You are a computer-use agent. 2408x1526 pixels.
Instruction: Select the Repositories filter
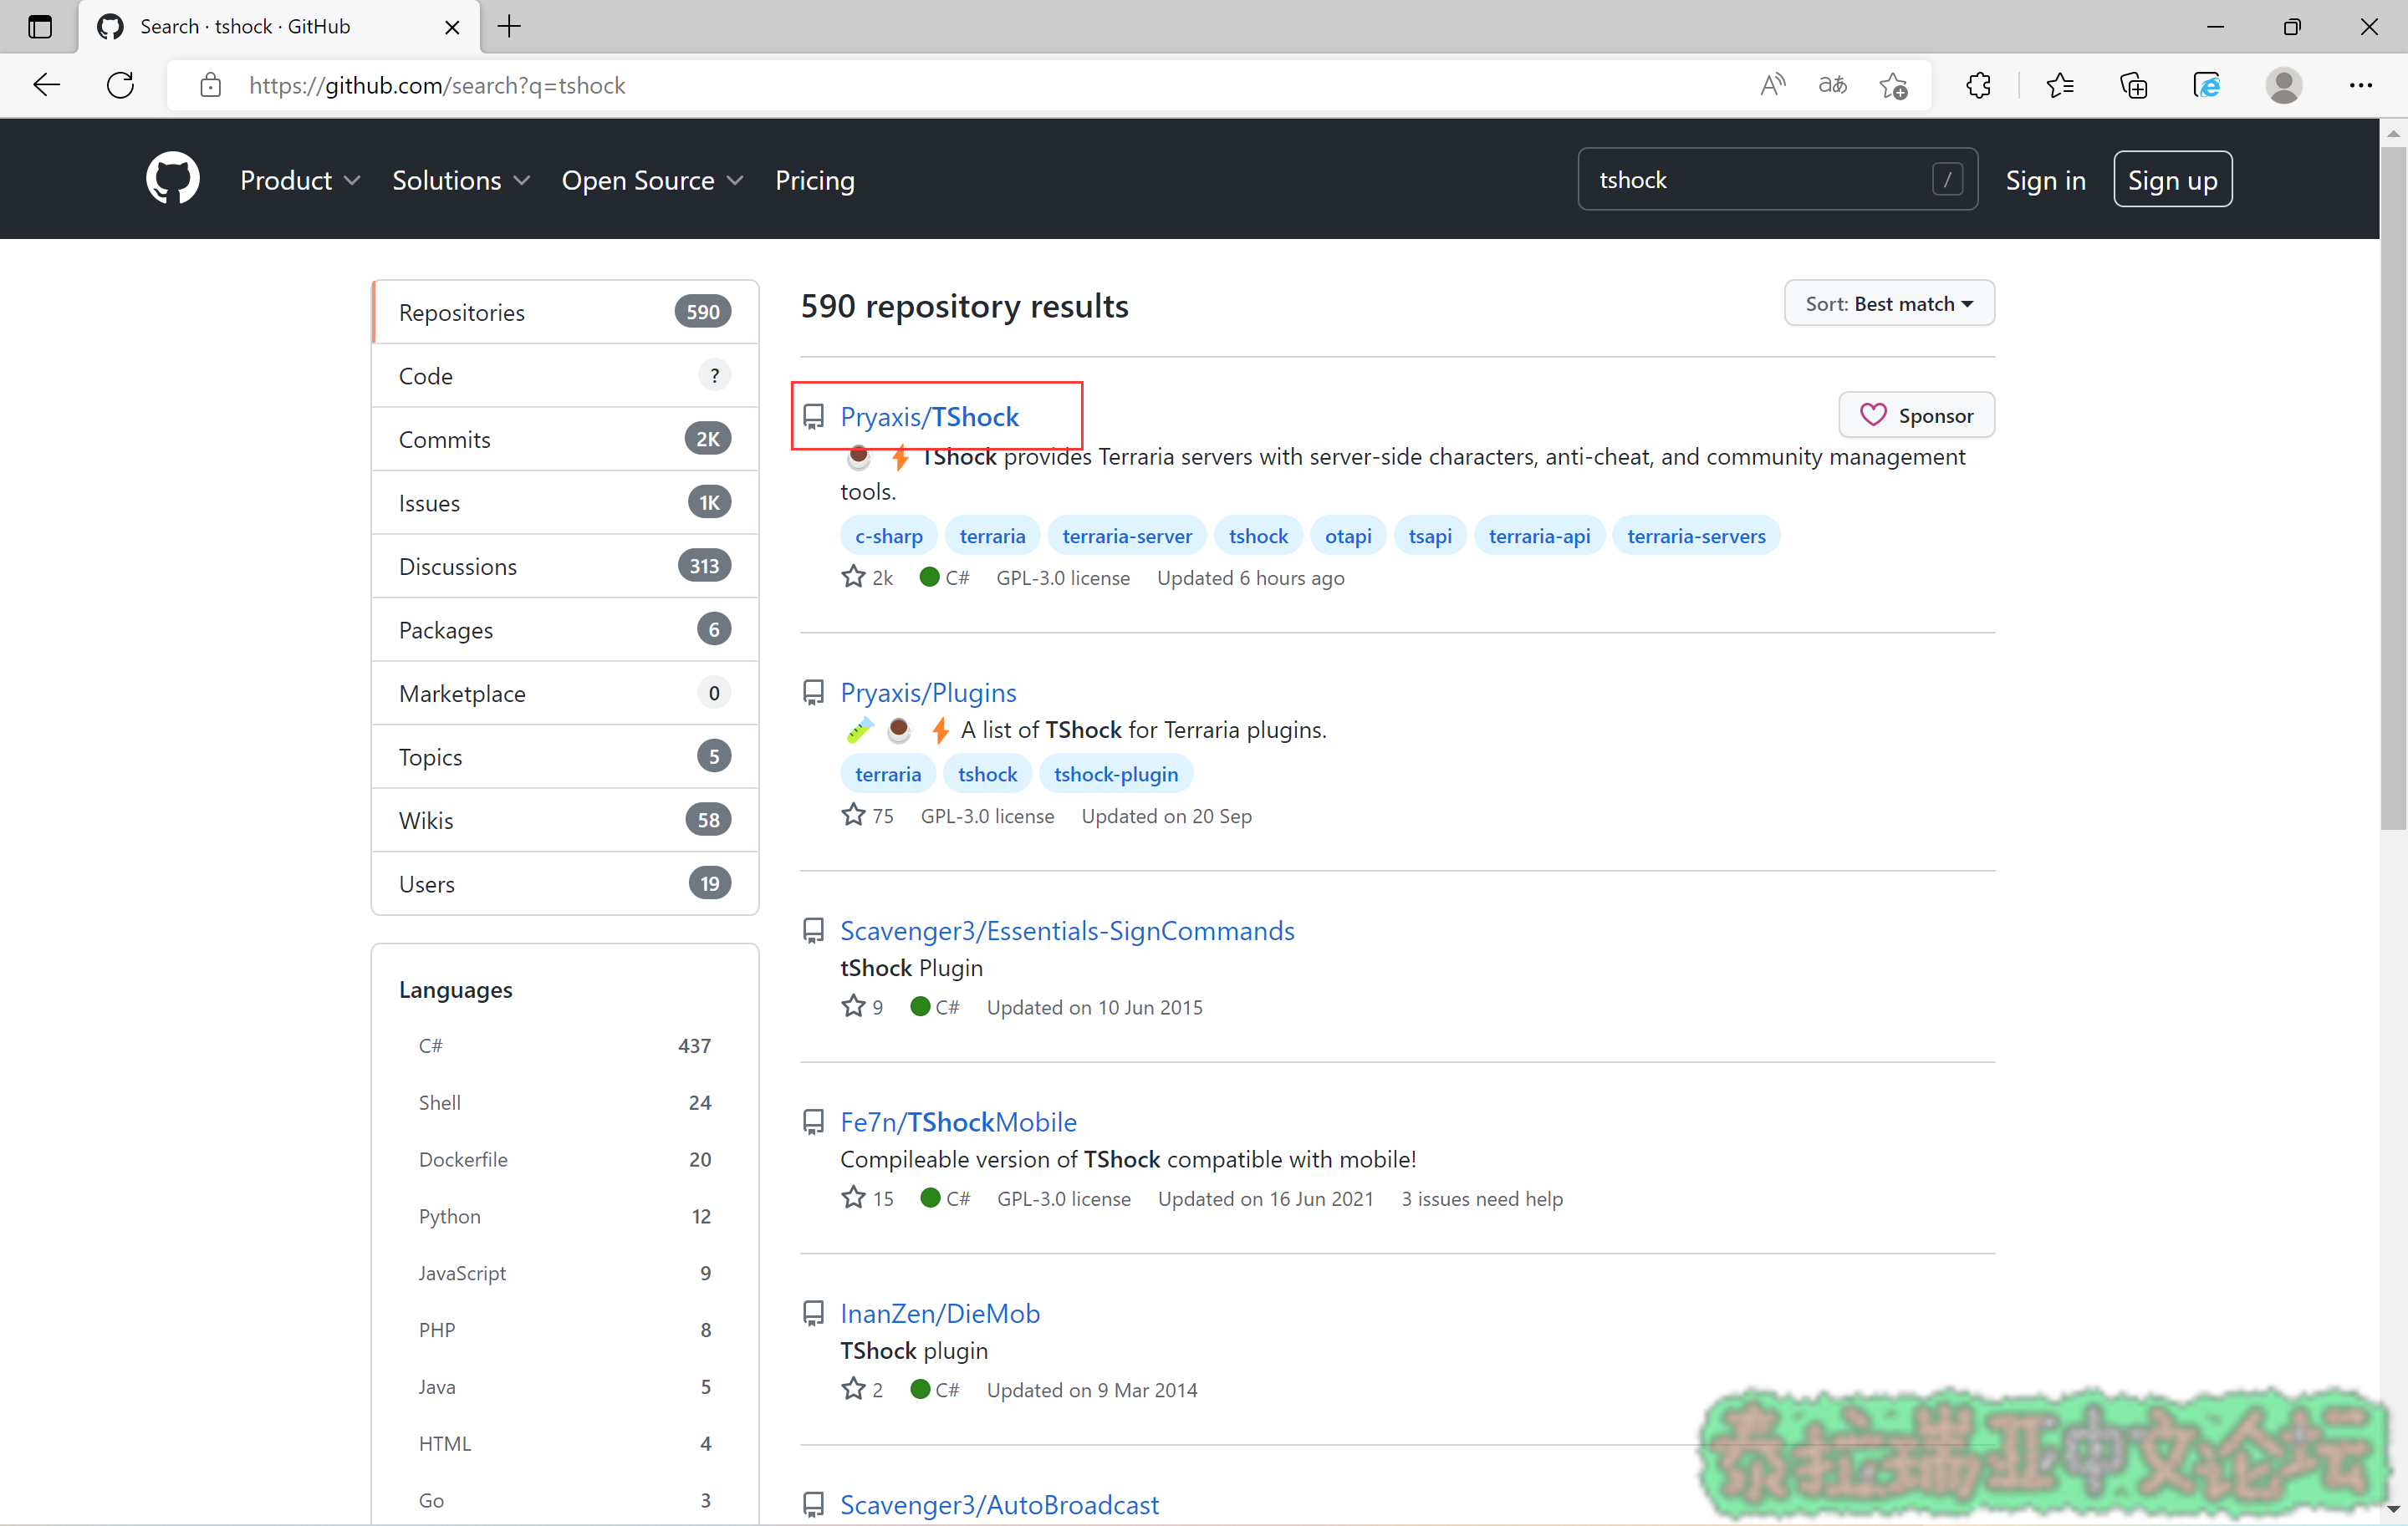[565, 312]
